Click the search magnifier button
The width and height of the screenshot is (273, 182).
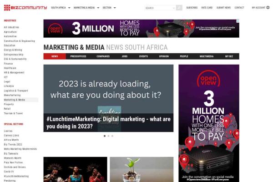pyautogui.click(x=179, y=8)
